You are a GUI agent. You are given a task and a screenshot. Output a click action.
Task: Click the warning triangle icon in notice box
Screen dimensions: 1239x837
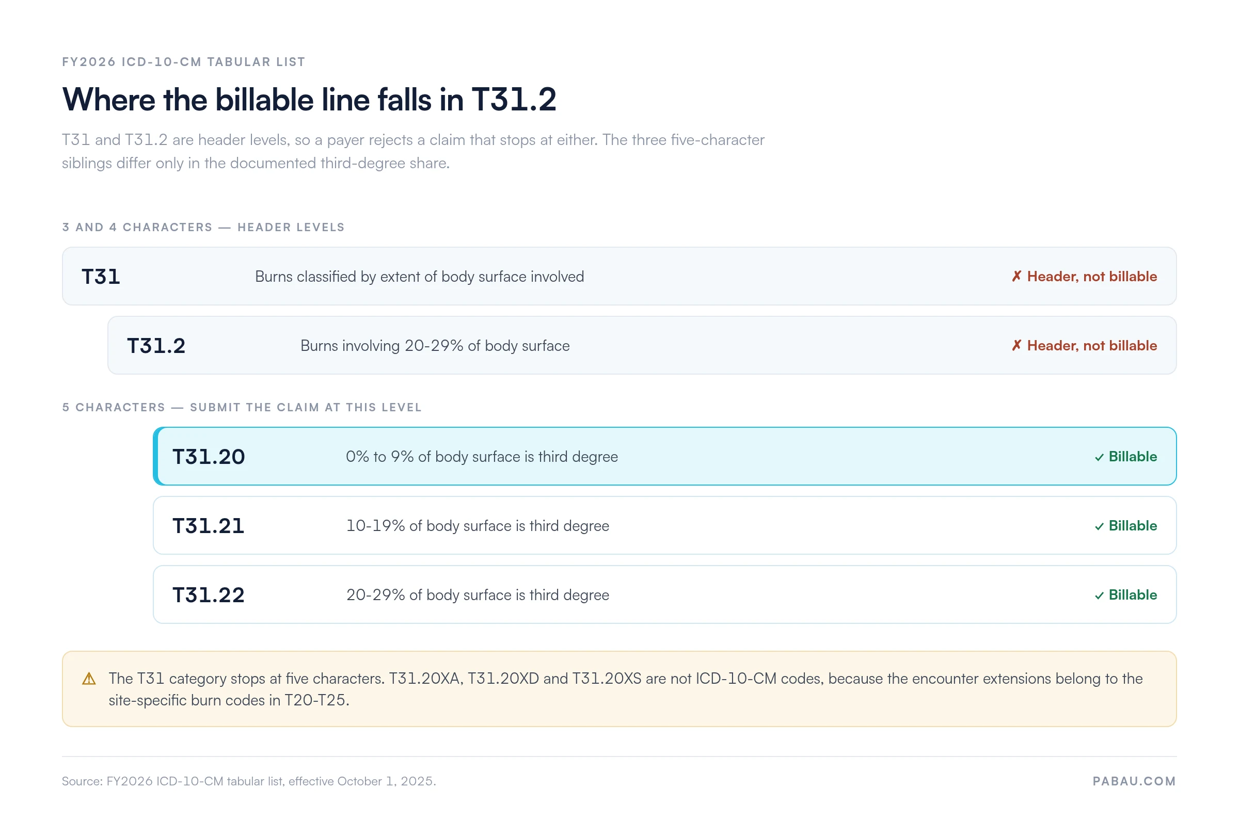[x=89, y=679]
